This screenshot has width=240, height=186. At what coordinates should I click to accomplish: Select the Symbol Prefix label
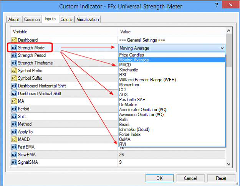pyautogui.click(x=30, y=71)
